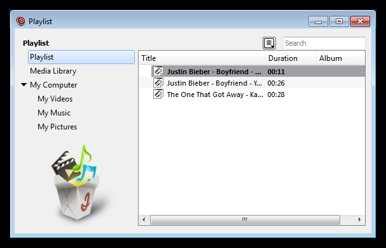The width and height of the screenshot is (386, 248).
Task: Sort by the Duration column header
Action: pos(291,58)
